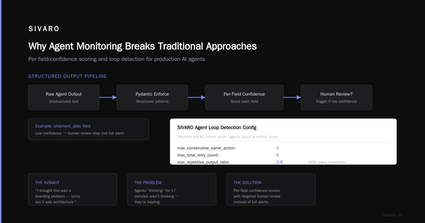Click the 'THE PROBLEM' card heading
Viewport: 425px width, 223px height.
(148, 183)
